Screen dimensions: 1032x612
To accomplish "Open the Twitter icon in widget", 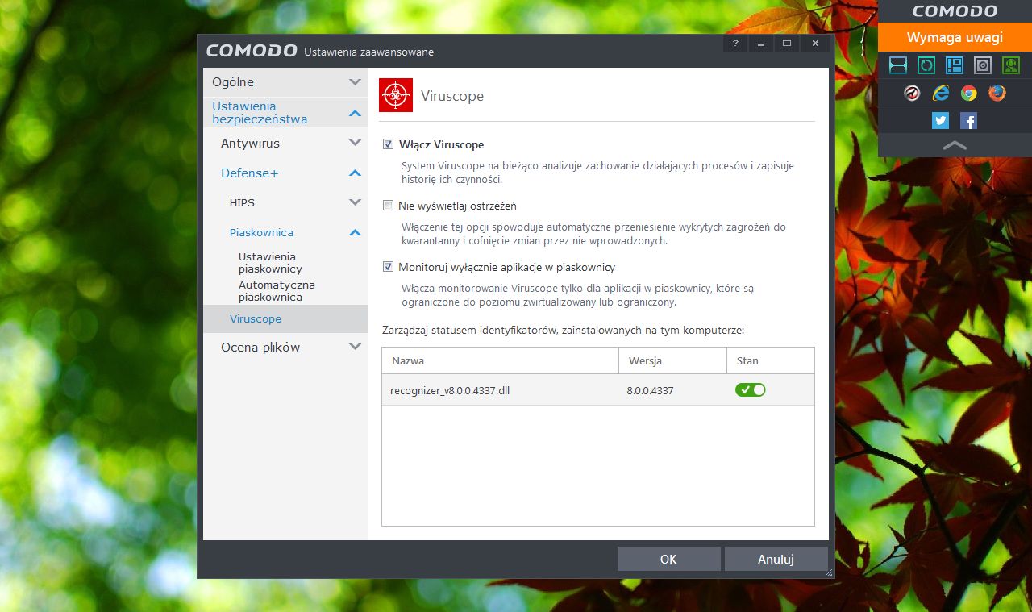I will pyautogui.click(x=940, y=121).
